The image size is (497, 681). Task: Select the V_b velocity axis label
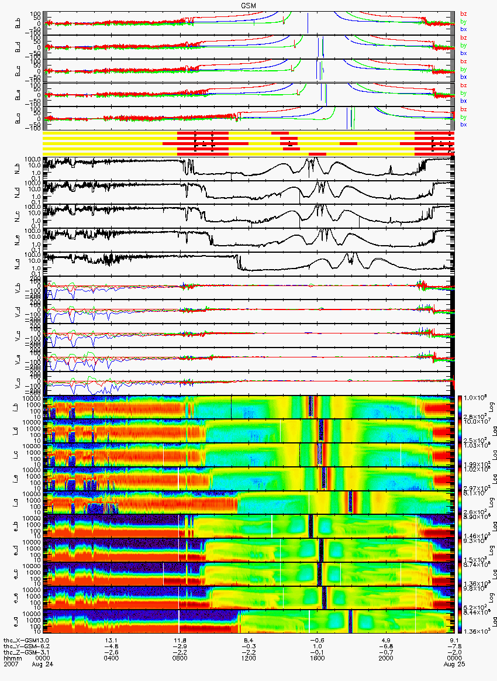click(x=18, y=287)
